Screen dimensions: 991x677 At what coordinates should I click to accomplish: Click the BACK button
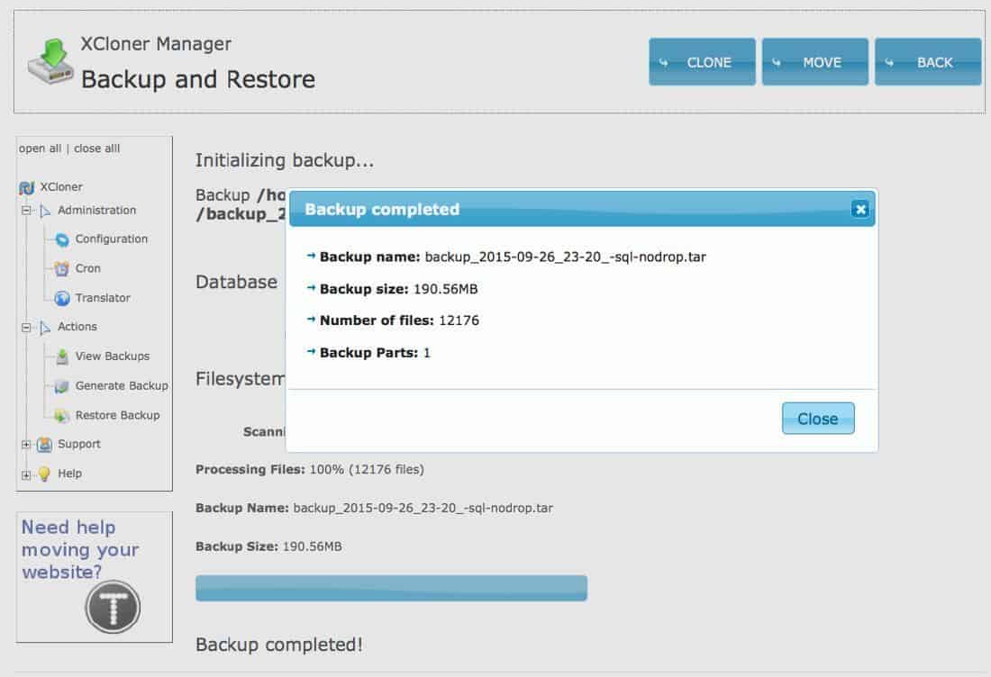pyautogui.click(x=928, y=62)
